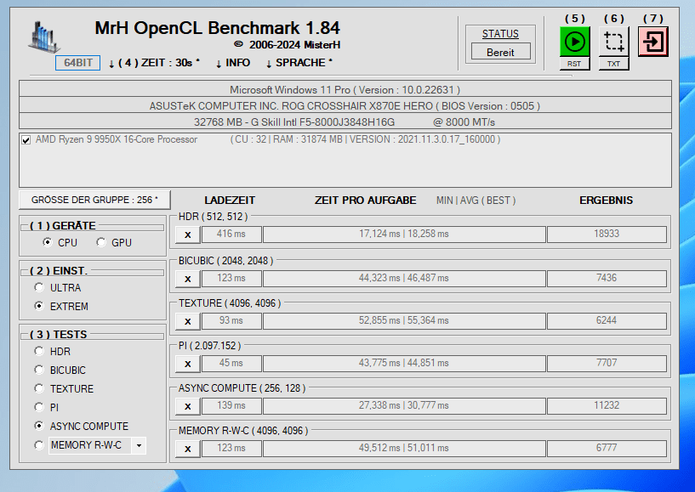695x492 pixels.
Task: Click the BICUBIC result value 7436
Action: (607, 278)
